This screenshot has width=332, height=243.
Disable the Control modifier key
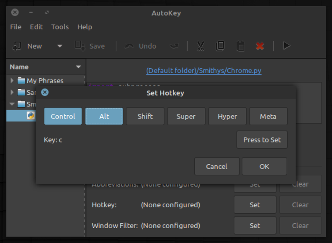coord(63,116)
